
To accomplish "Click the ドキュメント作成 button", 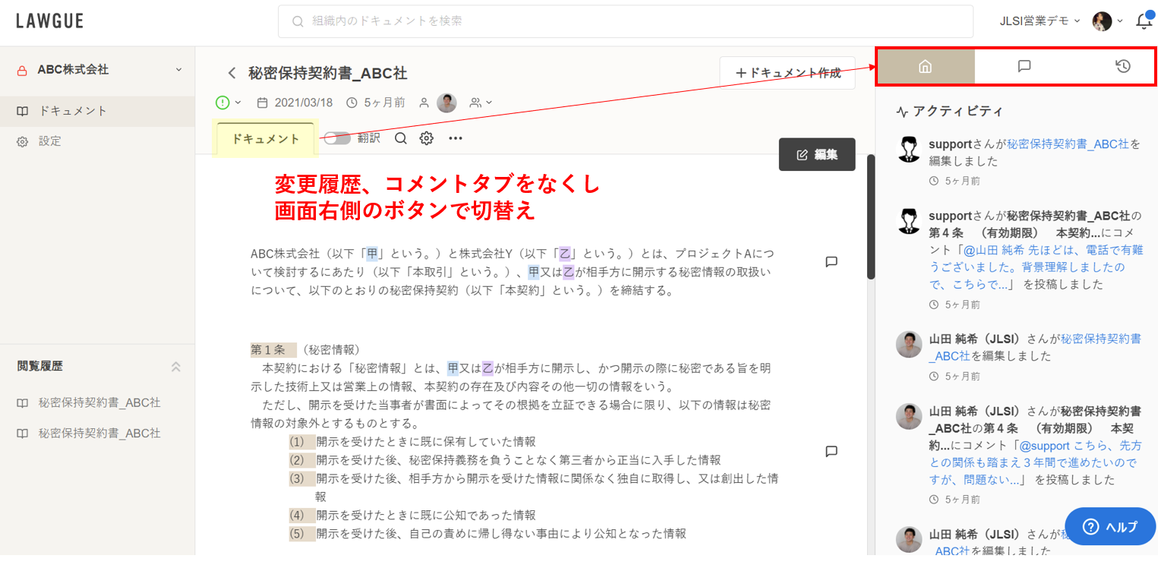I will pos(787,73).
